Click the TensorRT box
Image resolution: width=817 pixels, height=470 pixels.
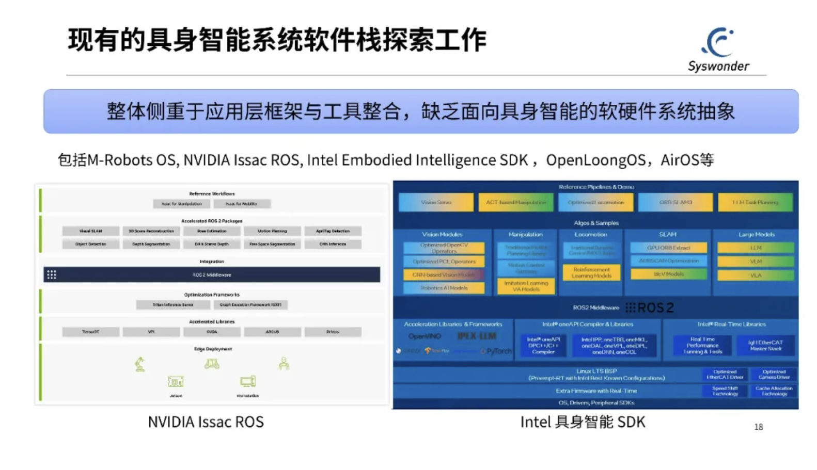[x=90, y=332]
